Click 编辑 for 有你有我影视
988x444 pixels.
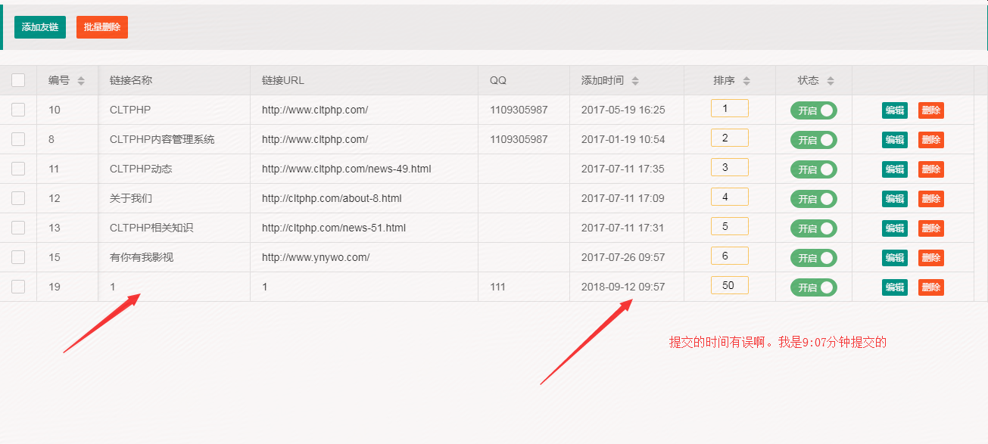(x=895, y=258)
